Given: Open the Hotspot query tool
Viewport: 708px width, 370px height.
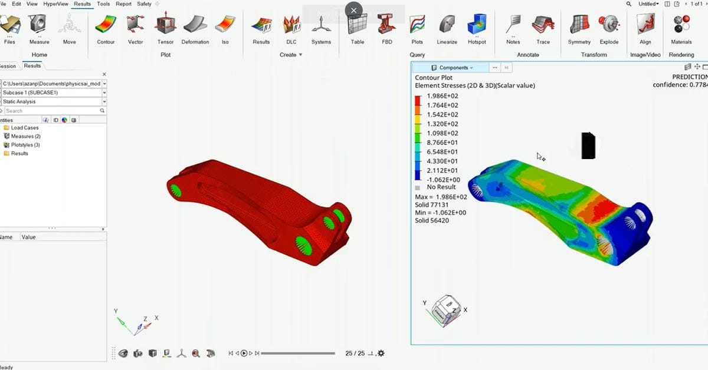Looking at the screenshot, I should 477,27.
